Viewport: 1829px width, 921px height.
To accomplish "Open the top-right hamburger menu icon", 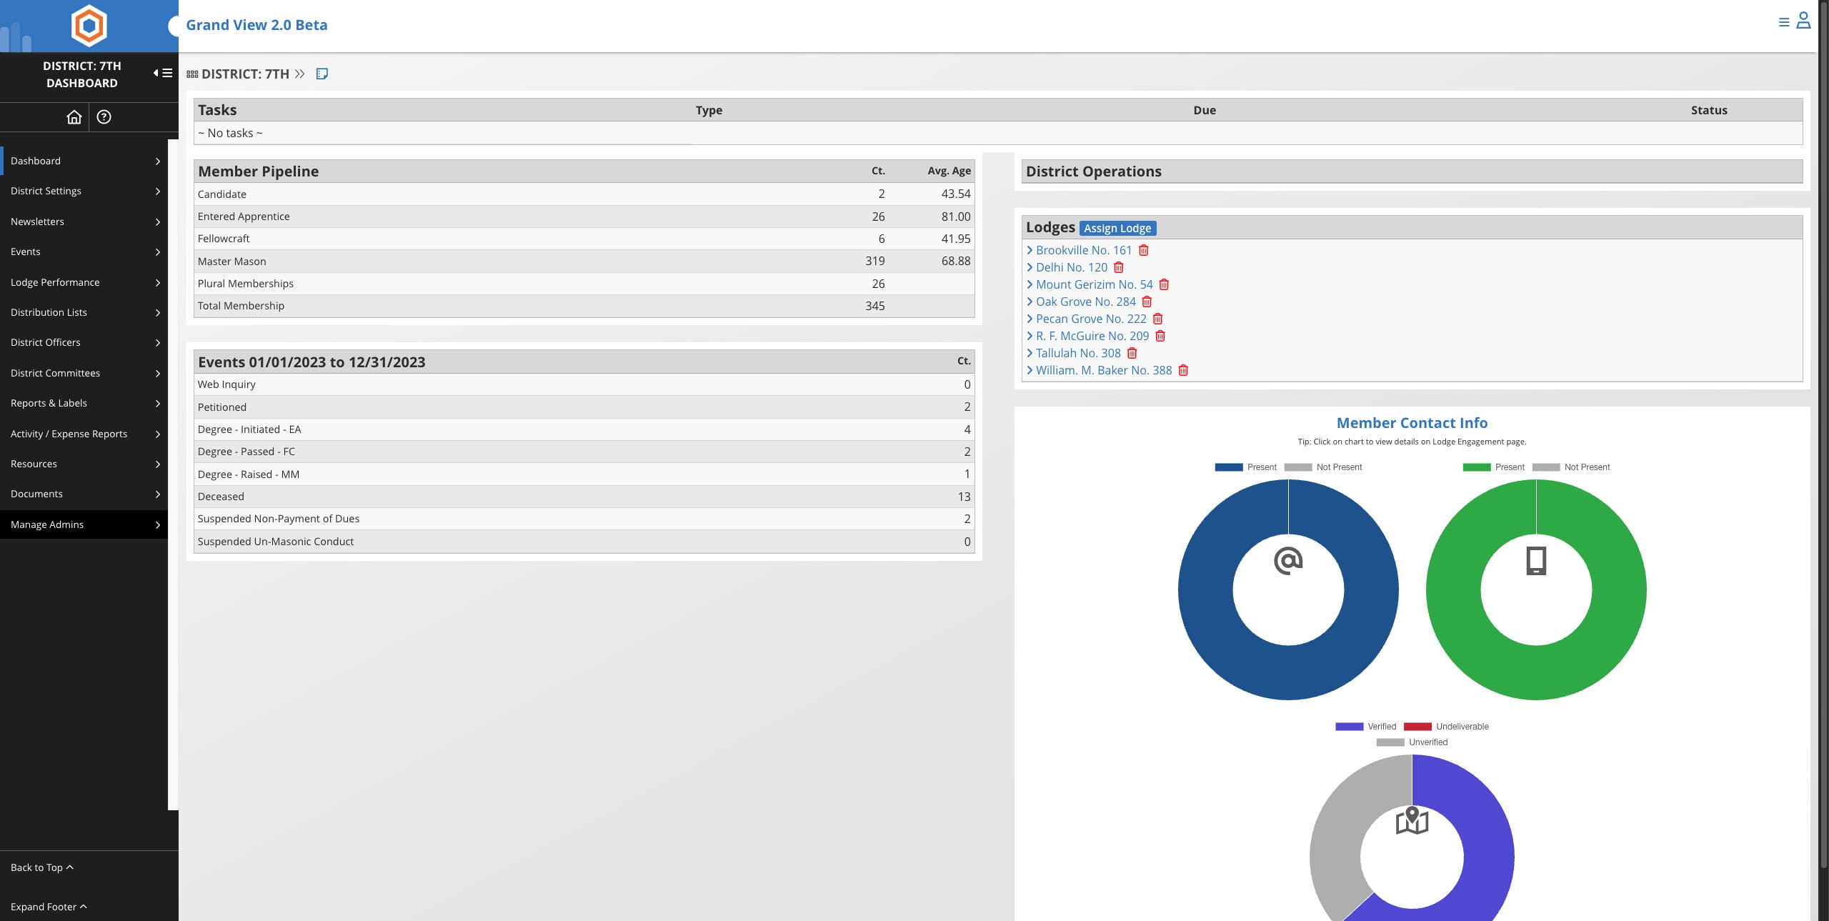I will 1784,22.
